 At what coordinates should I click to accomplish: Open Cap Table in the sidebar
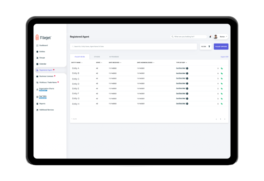click(x=42, y=97)
